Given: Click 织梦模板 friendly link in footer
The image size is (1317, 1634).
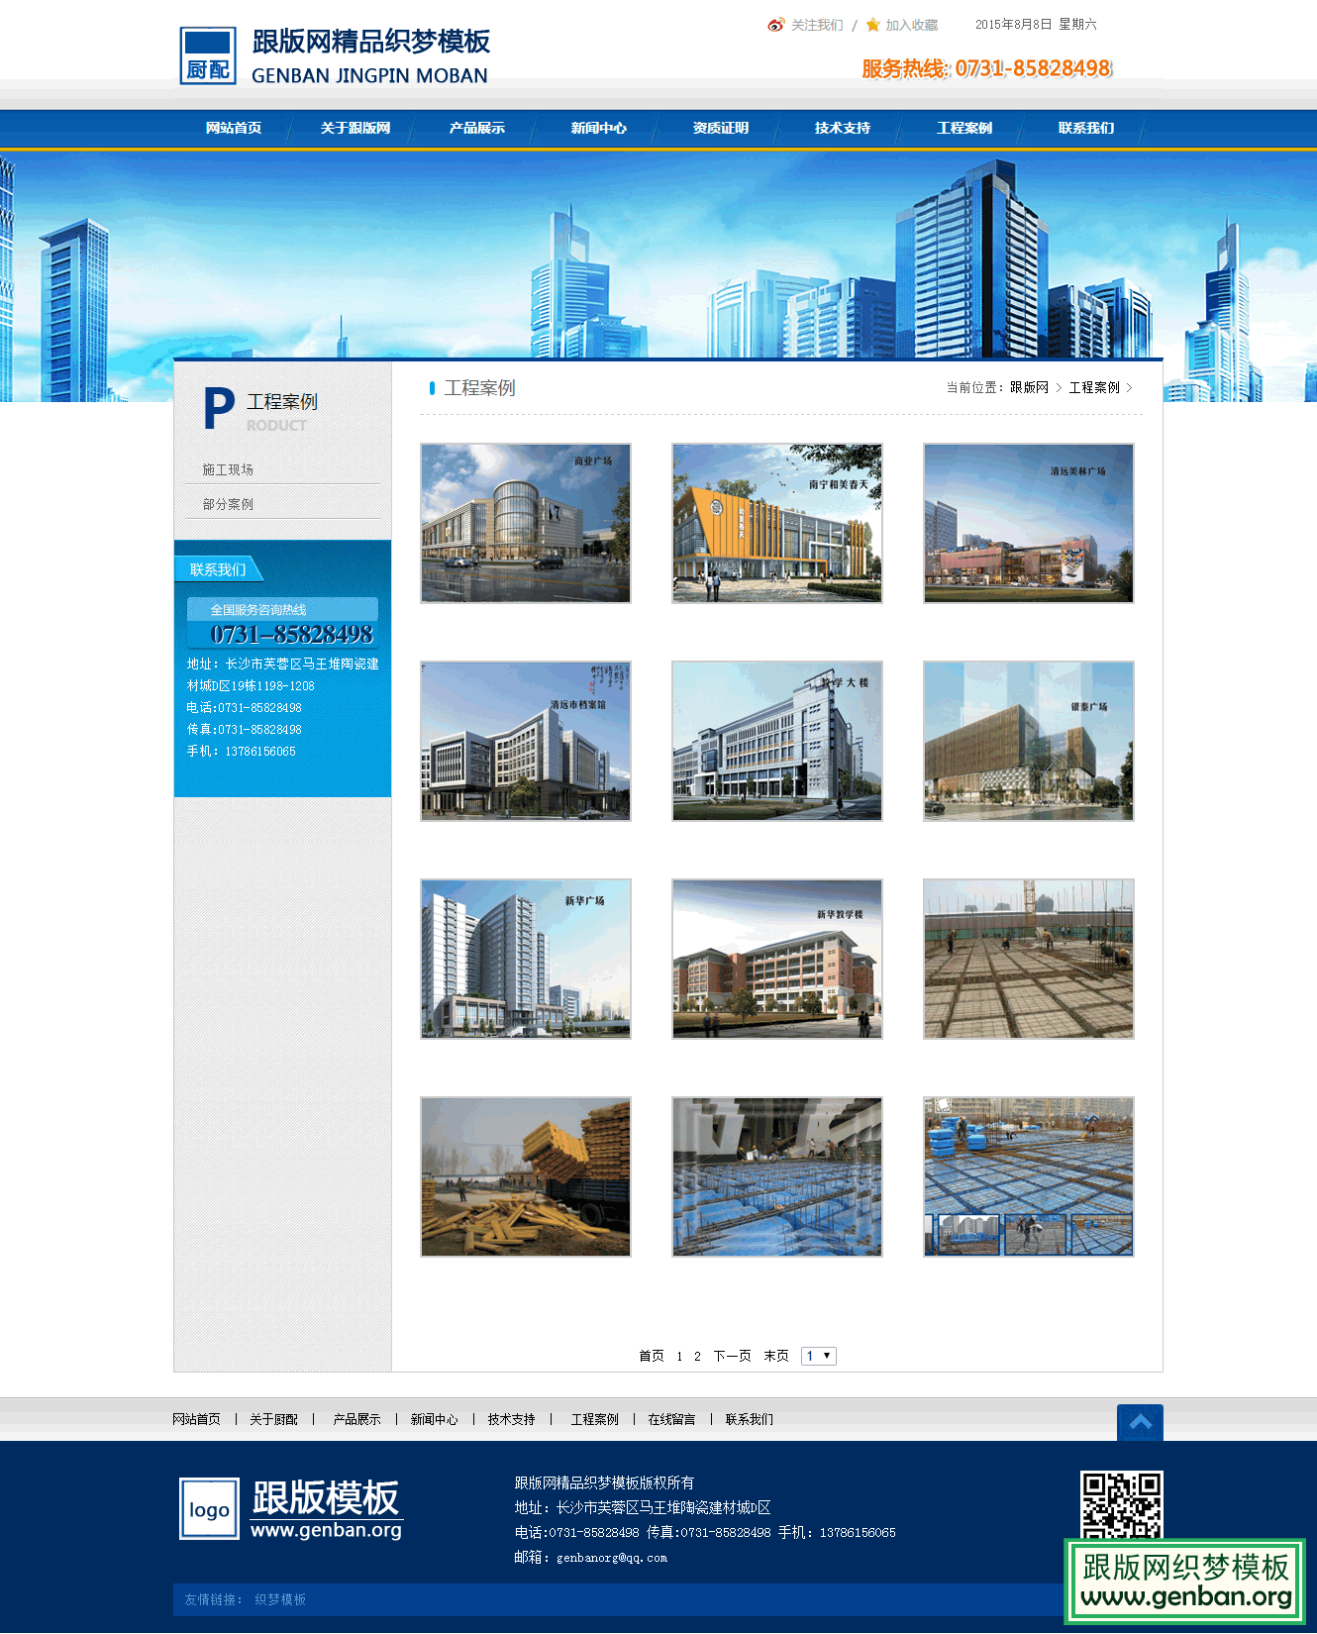Looking at the screenshot, I should (x=279, y=1599).
